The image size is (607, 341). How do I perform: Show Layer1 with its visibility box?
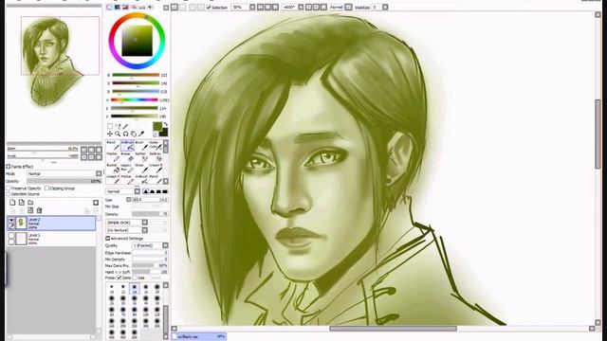(x=11, y=236)
